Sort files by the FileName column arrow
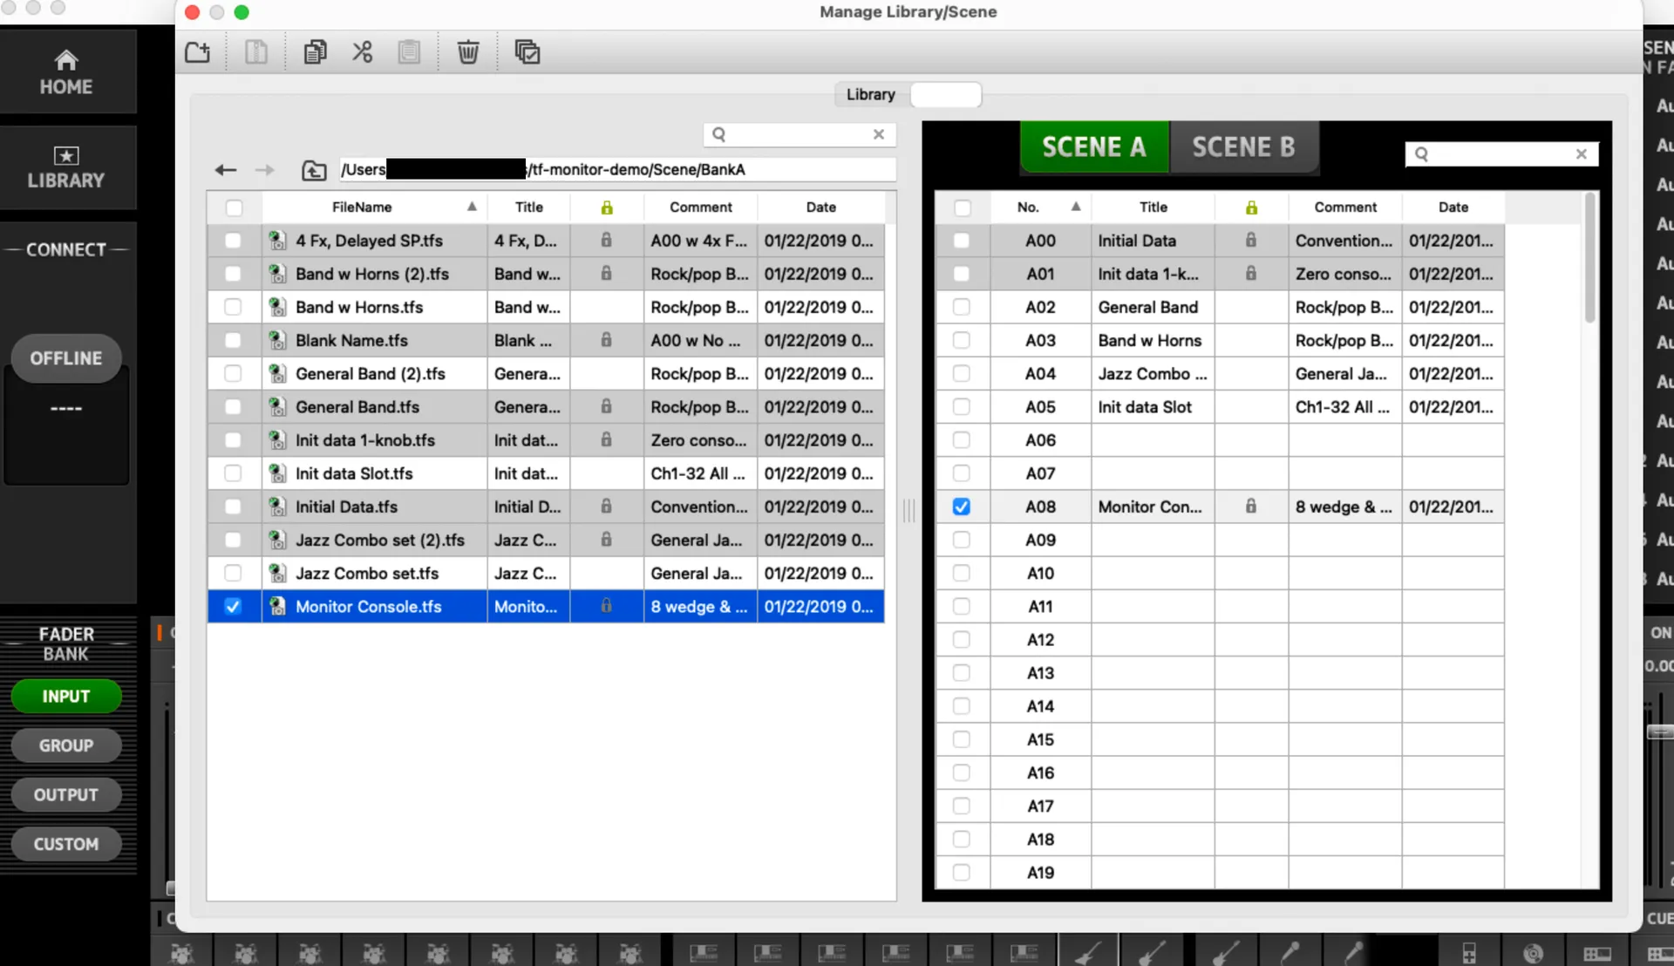 [x=472, y=207]
